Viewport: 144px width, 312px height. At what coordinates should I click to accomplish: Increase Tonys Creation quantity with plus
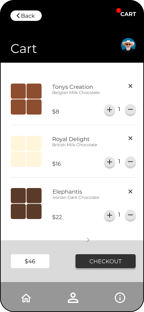(110, 110)
